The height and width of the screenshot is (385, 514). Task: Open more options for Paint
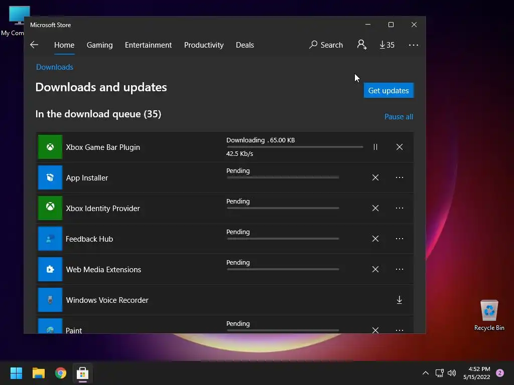[x=399, y=330]
